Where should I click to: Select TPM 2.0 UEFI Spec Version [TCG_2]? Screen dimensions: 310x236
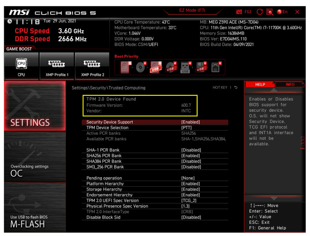[x=155, y=201]
